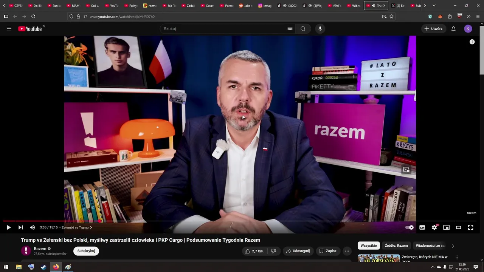Click the search magnifier button
484x272 pixels.
pyautogui.click(x=303, y=29)
